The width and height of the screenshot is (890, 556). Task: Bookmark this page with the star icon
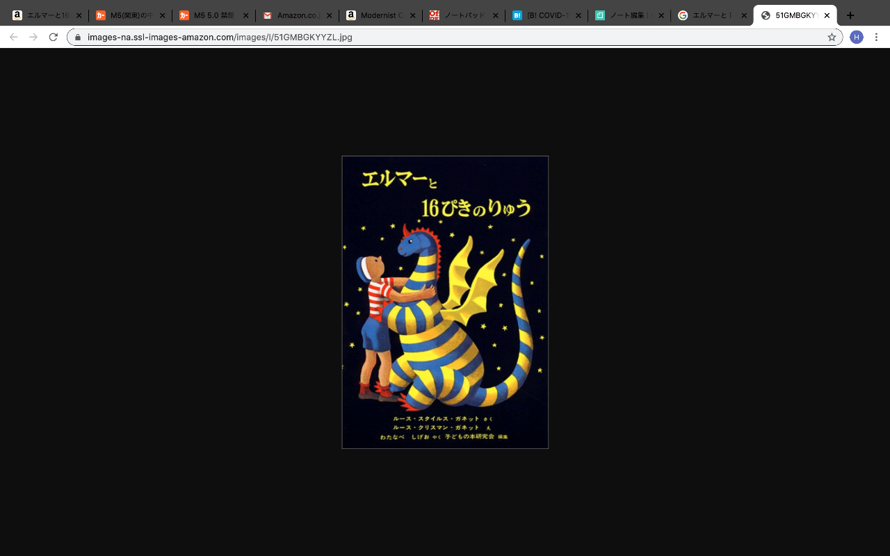point(832,38)
